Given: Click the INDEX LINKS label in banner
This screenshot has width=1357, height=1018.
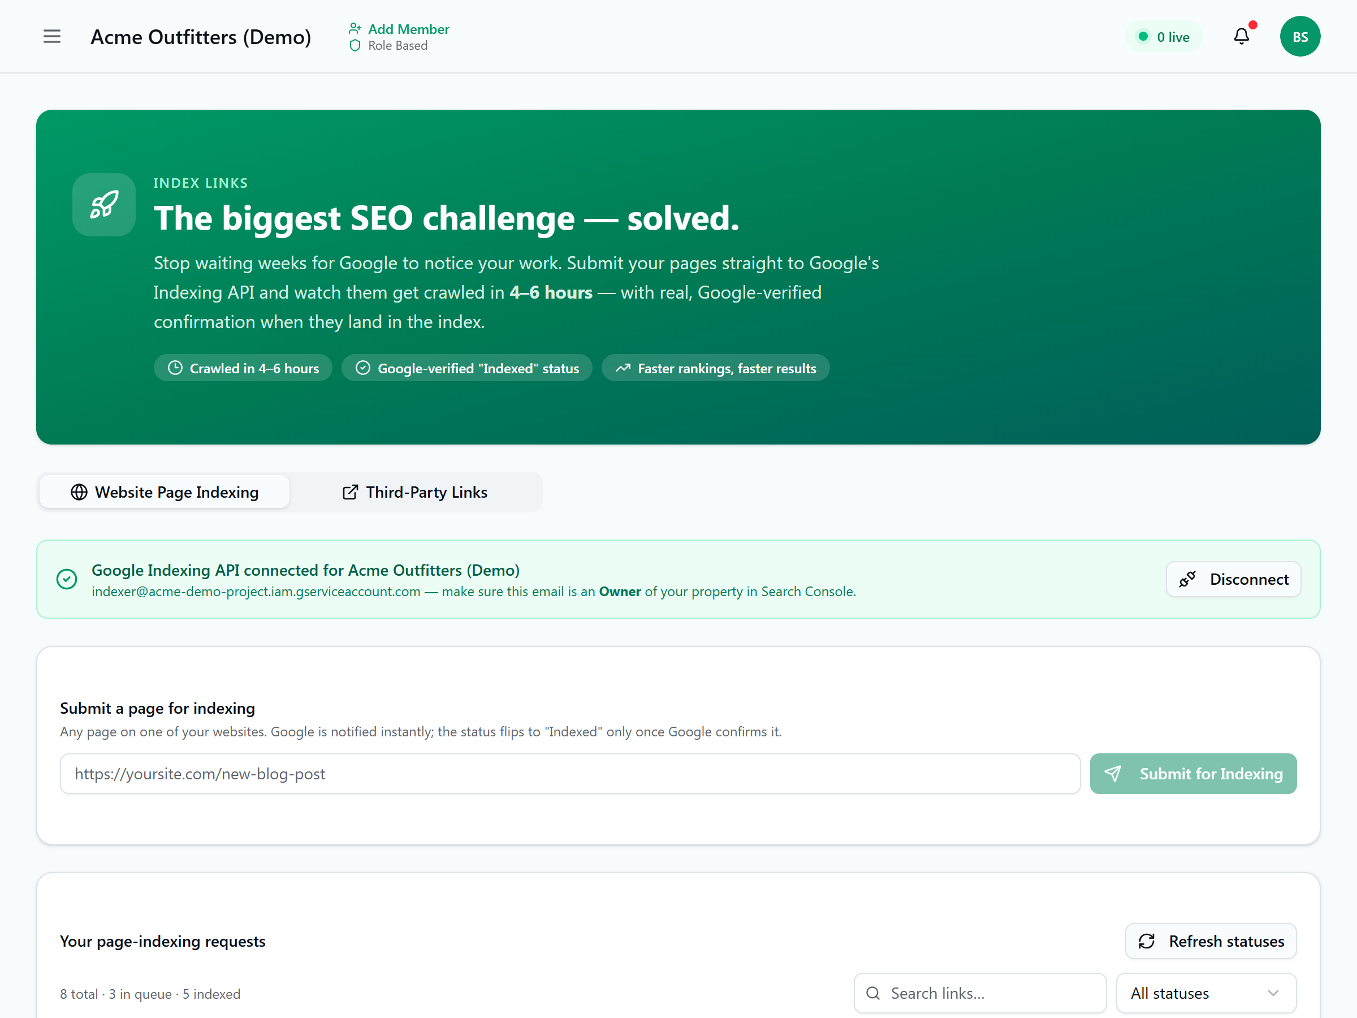Looking at the screenshot, I should 201,183.
